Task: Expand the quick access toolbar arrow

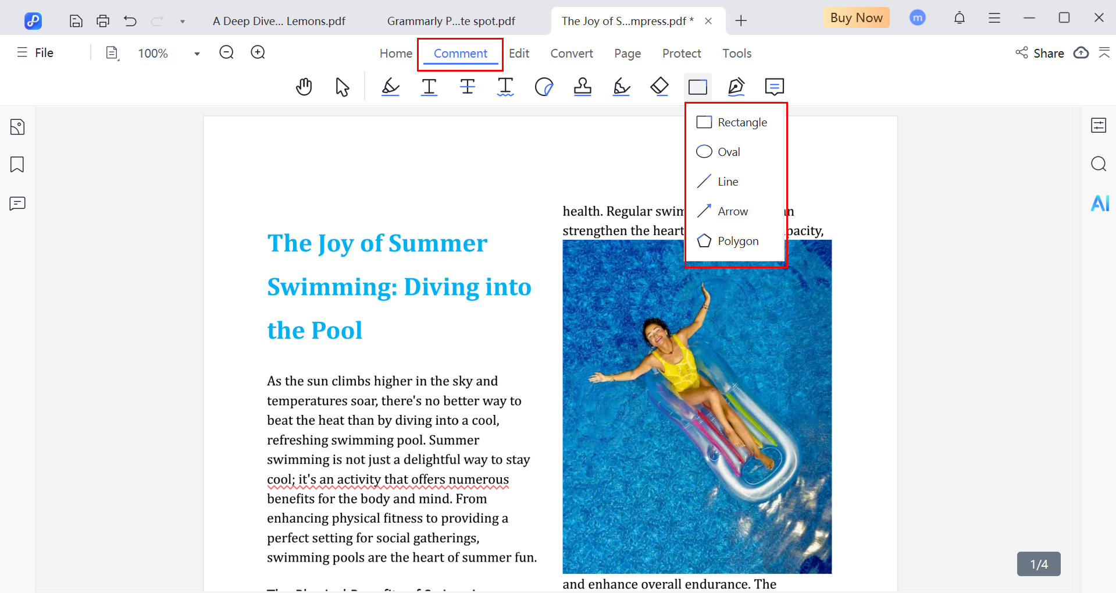Action: [183, 22]
